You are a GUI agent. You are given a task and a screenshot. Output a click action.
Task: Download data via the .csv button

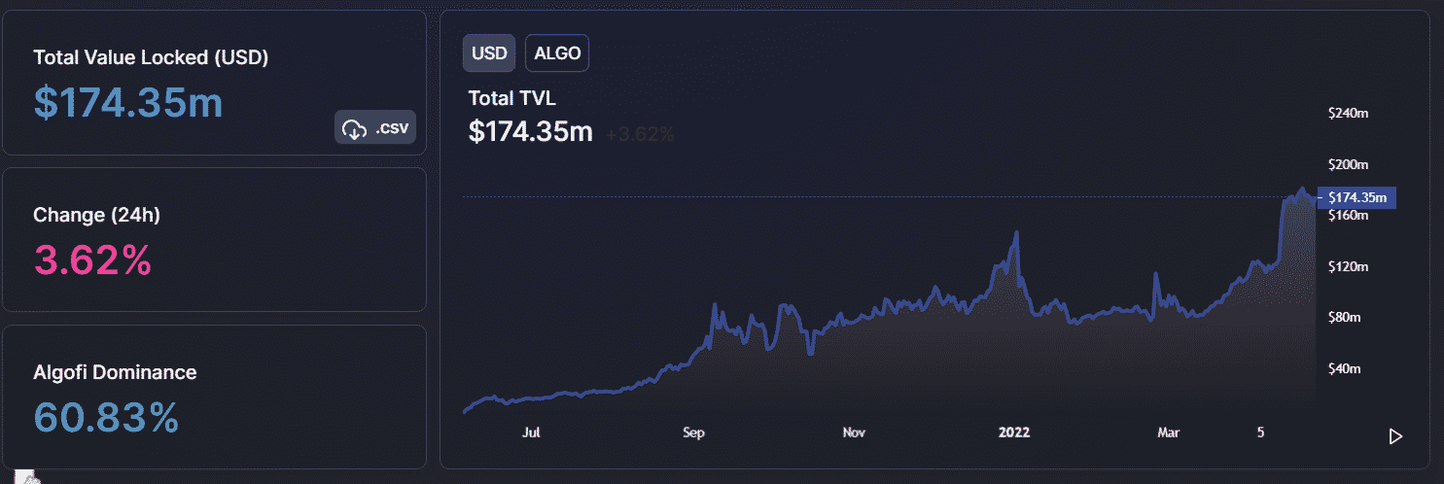(x=375, y=128)
